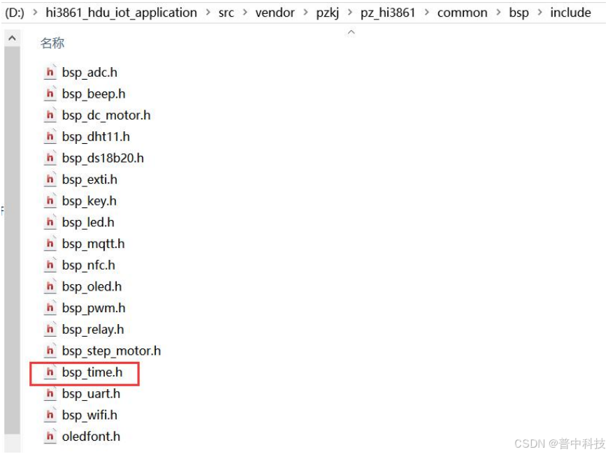
Task: Select the file name bsp_relay.h
Action: 93,330
